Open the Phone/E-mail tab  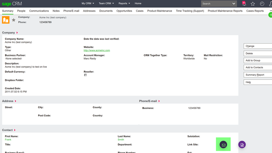71,11
